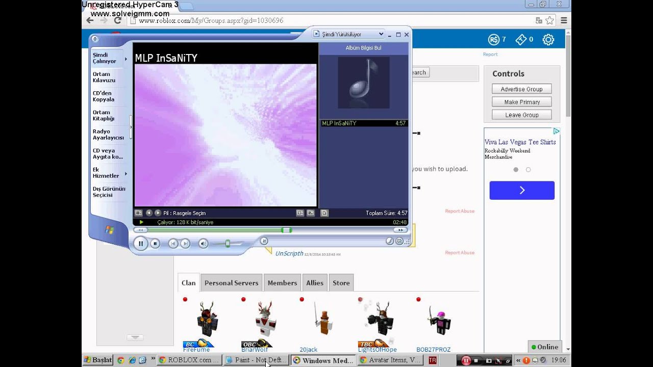Click the album art music note thumbnail
Viewport: 653px width, 367px height.
364,82
